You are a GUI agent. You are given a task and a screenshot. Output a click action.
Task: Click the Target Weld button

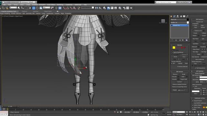tap(184, 79)
